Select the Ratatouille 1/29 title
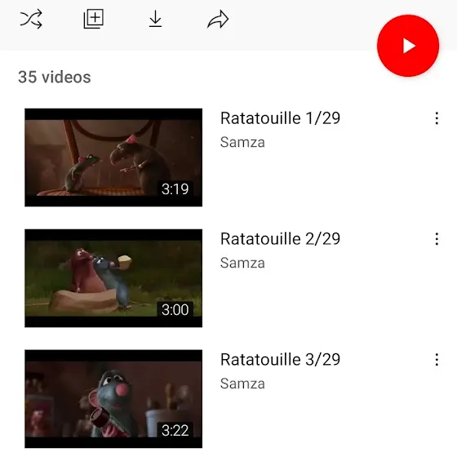This screenshot has height=457, width=457. pyautogui.click(x=280, y=118)
